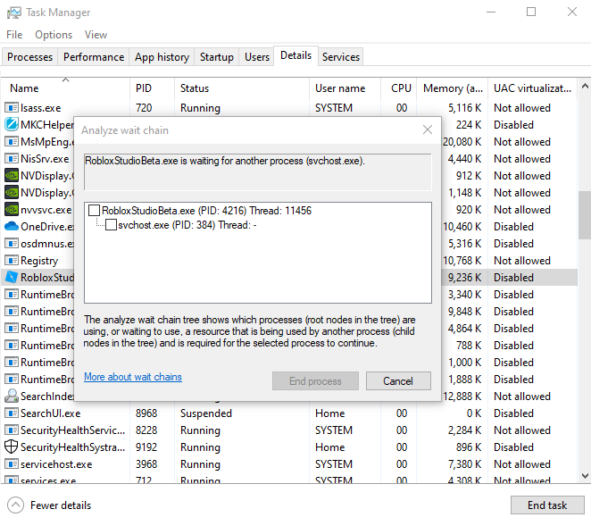Collapse with the Fewer details arrow icon
Screen dimensions: 591x526
[15, 505]
